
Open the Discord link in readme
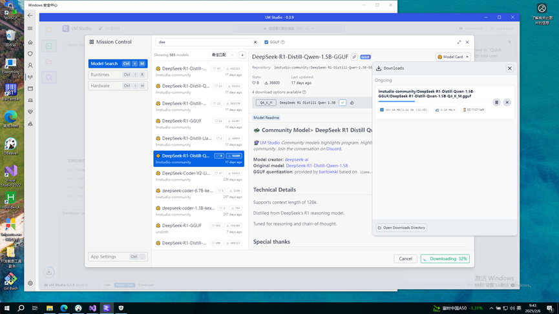(x=333, y=149)
